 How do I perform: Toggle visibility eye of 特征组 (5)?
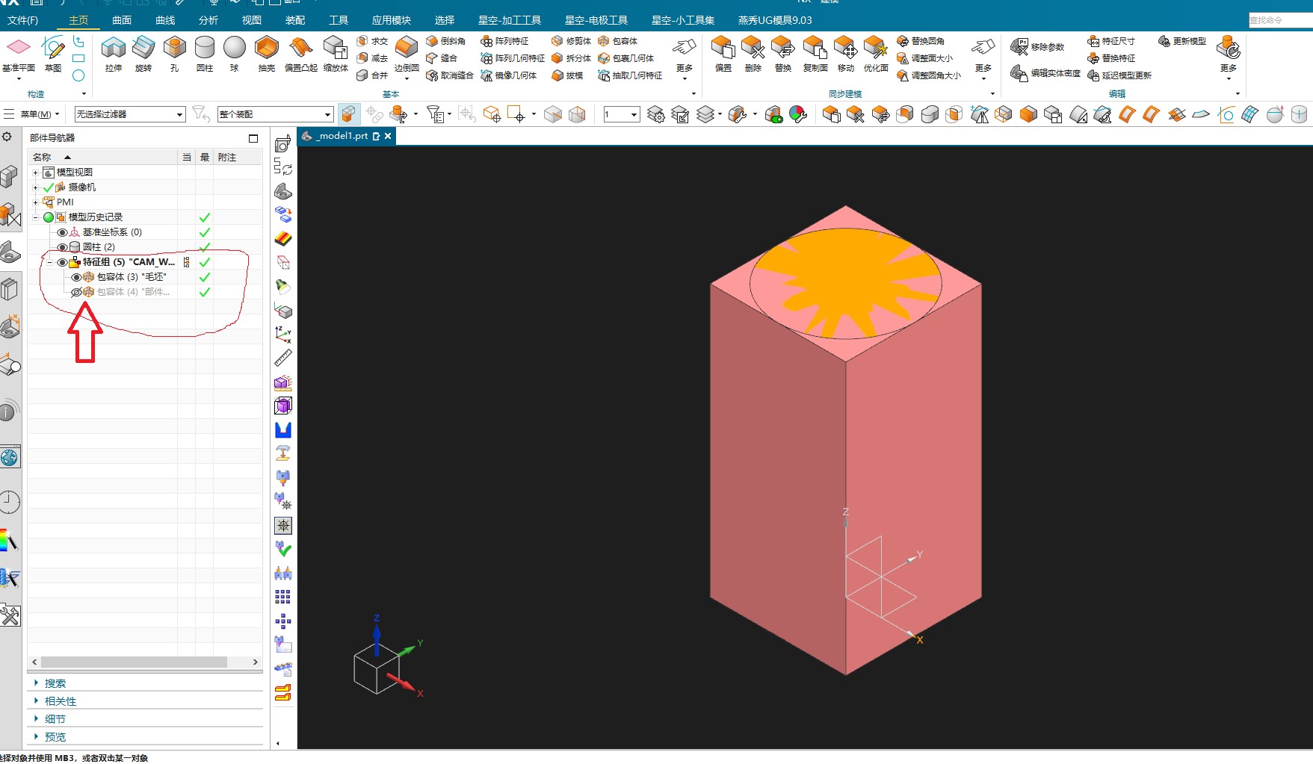click(63, 262)
